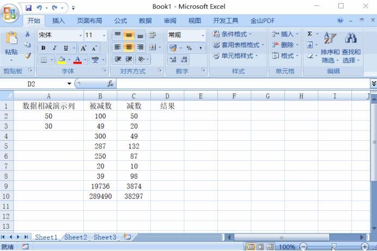The height and width of the screenshot is (251, 377).
Task: Align text to bottom
Action: pyautogui.click(x=140, y=35)
